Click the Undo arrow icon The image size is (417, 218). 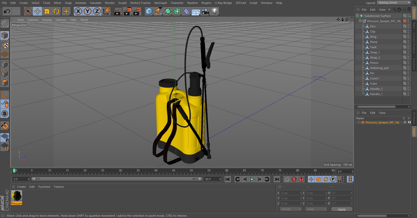pyautogui.click(x=7, y=11)
